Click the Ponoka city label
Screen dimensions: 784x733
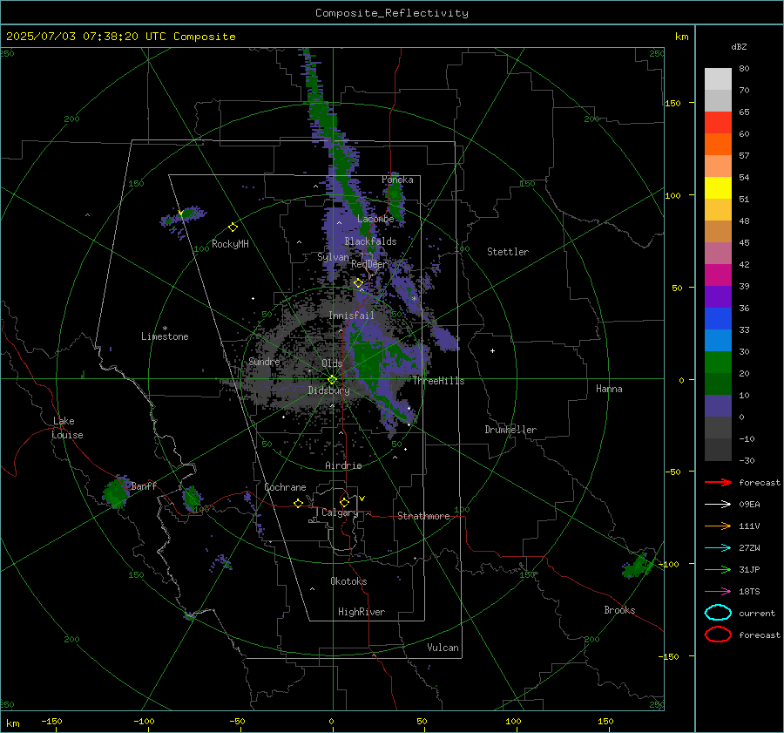[397, 180]
